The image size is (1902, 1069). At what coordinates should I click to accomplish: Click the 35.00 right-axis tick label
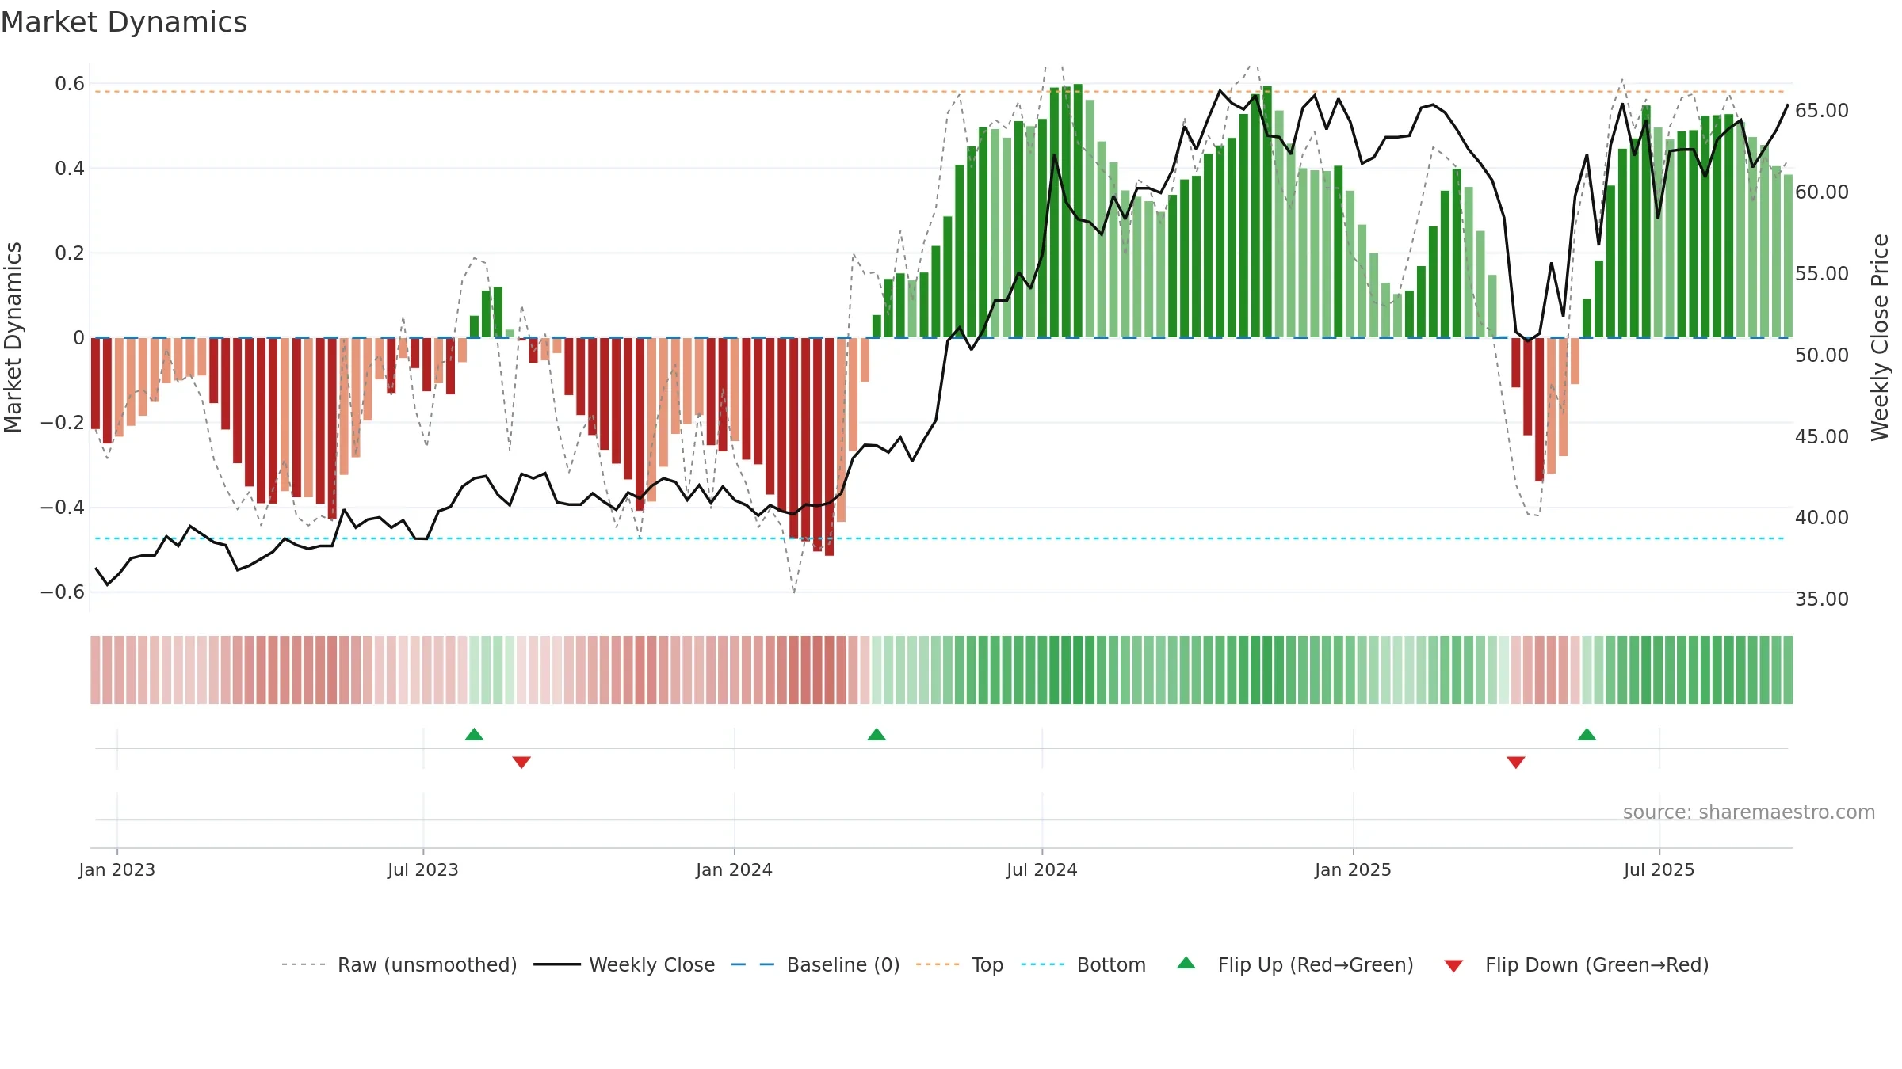tap(1822, 599)
